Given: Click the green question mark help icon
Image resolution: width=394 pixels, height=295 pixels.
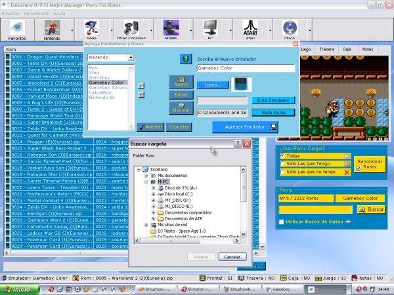Looking at the screenshot, I should tap(186, 59).
